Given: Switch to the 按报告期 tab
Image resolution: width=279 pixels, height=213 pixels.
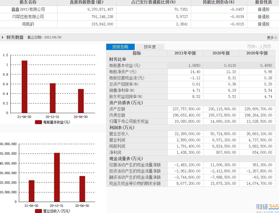Looking at the screenshot, I should pyautogui.click(x=120, y=47).
